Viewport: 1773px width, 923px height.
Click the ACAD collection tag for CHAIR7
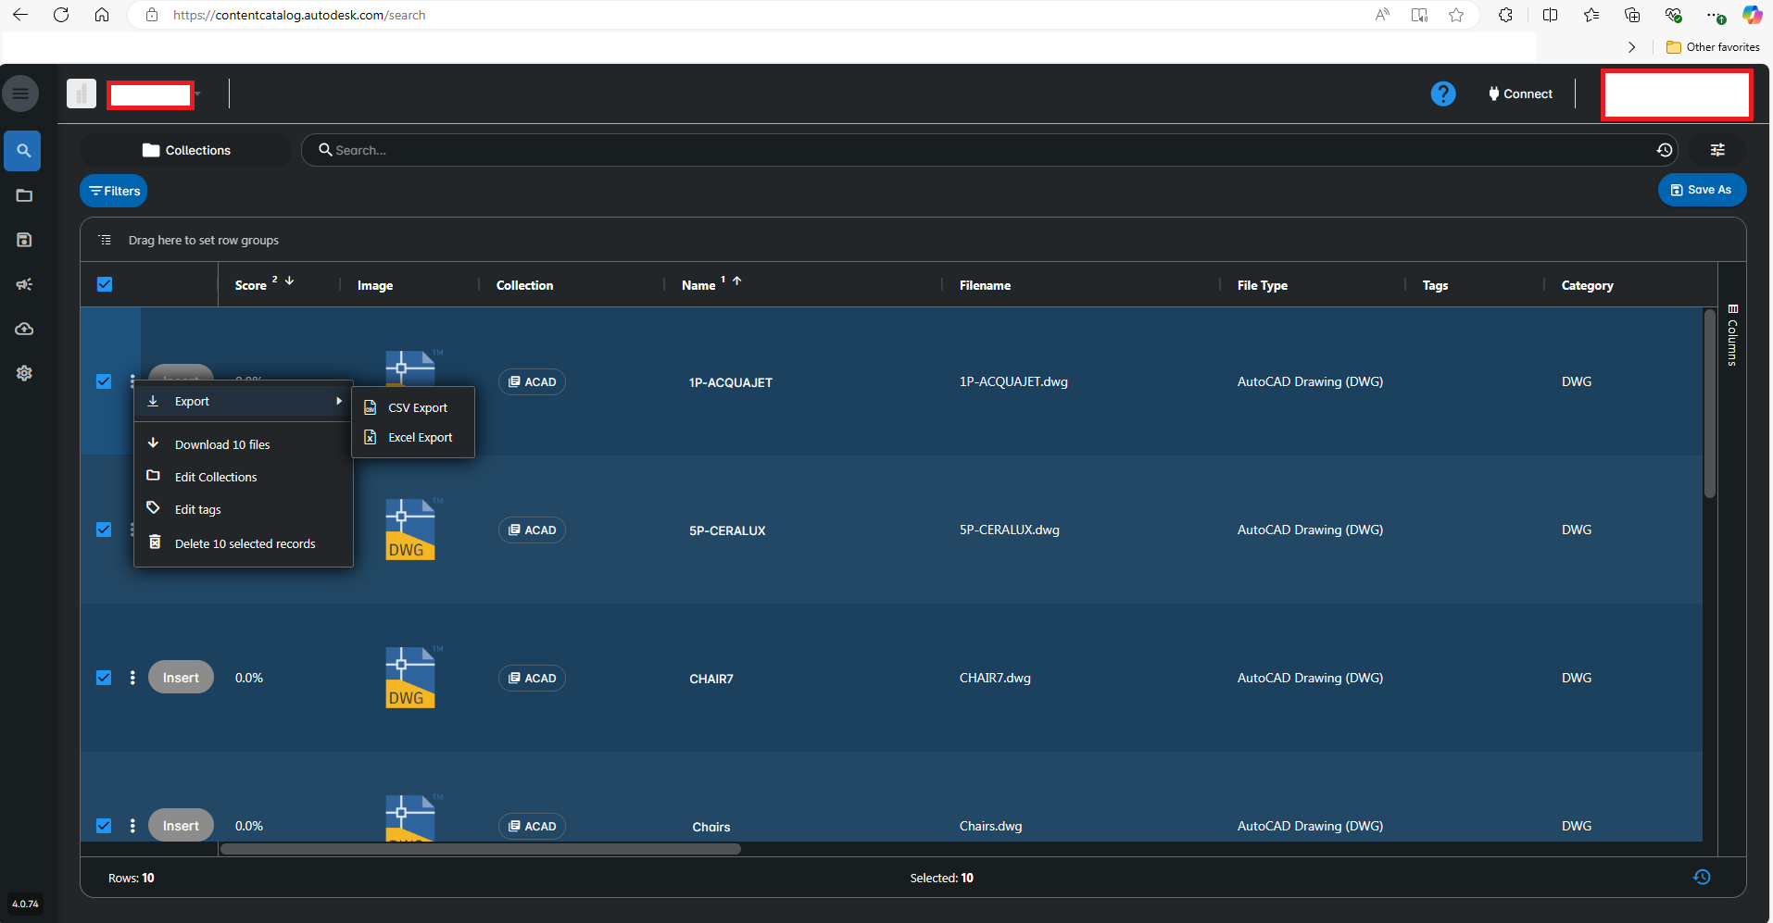[532, 678]
